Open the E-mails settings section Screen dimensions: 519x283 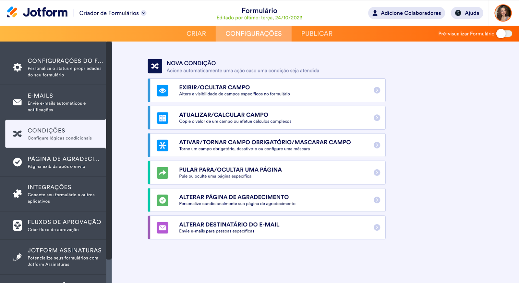tap(55, 102)
